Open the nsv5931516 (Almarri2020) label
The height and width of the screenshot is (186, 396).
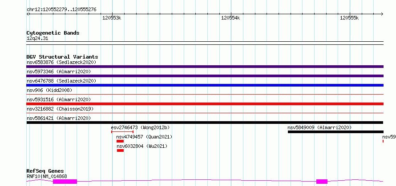[59, 99]
